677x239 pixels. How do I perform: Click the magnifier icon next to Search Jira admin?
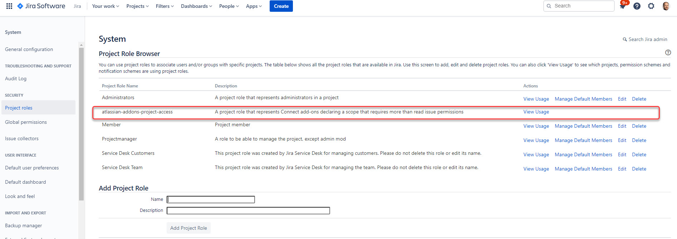pos(625,40)
